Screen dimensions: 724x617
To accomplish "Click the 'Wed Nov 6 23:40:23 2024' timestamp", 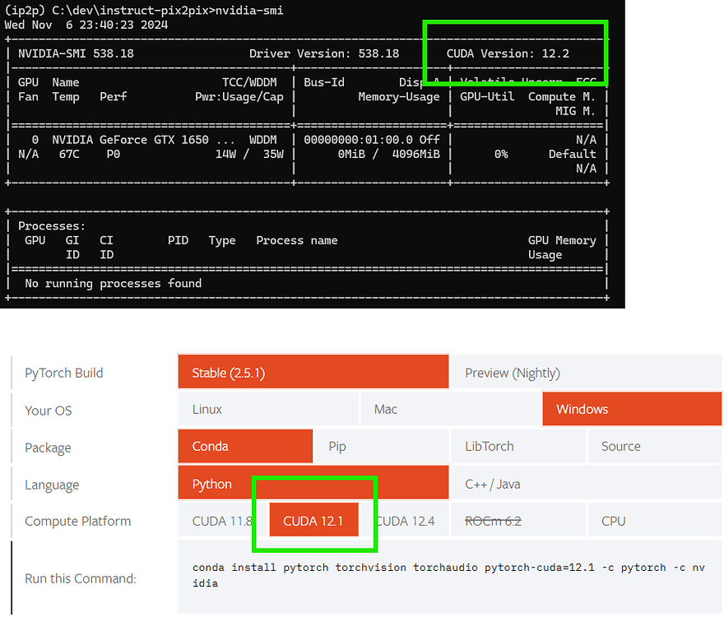I will point(86,25).
